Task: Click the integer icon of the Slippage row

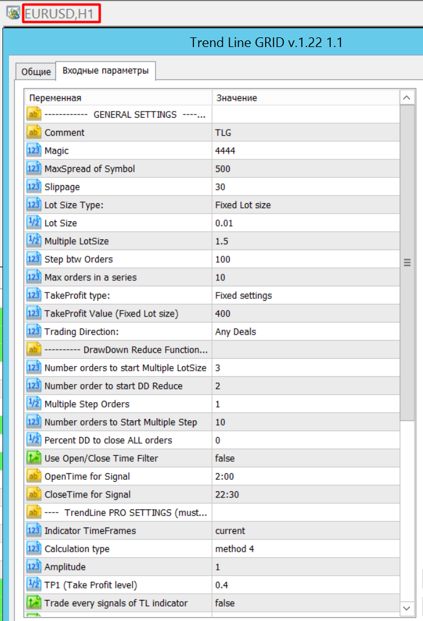Action: point(34,186)
